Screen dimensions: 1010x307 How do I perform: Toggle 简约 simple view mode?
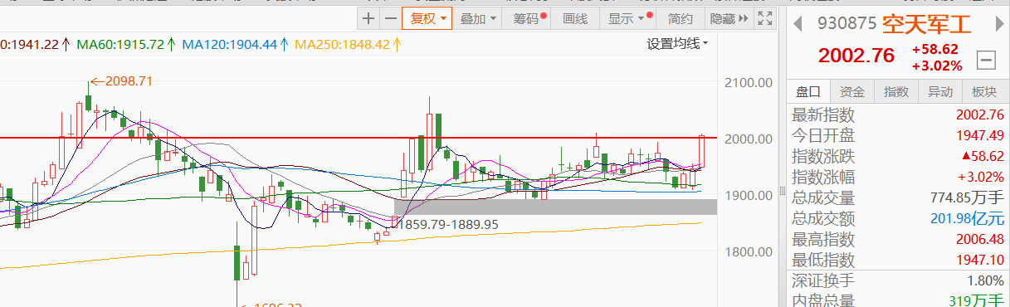680,18
